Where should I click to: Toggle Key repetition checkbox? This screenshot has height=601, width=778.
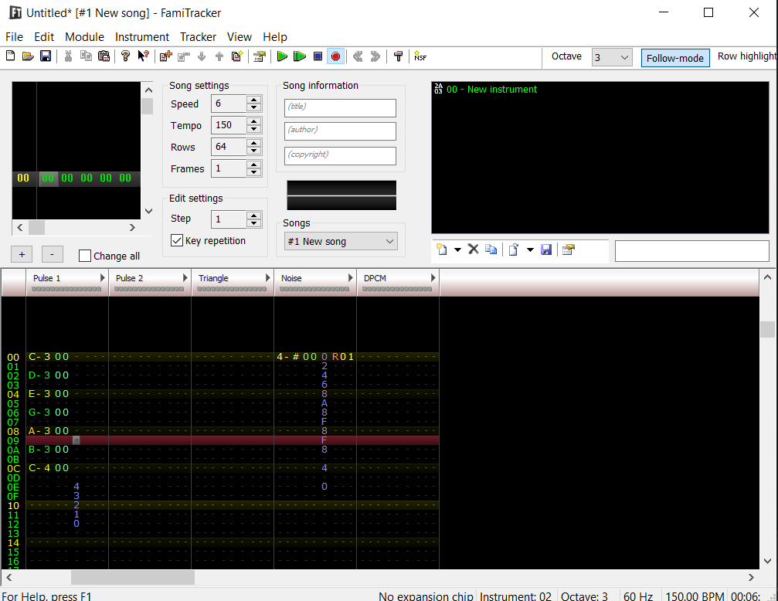tap(177, 241)
